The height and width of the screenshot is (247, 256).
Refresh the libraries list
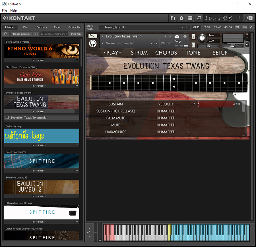coord(6,34)
